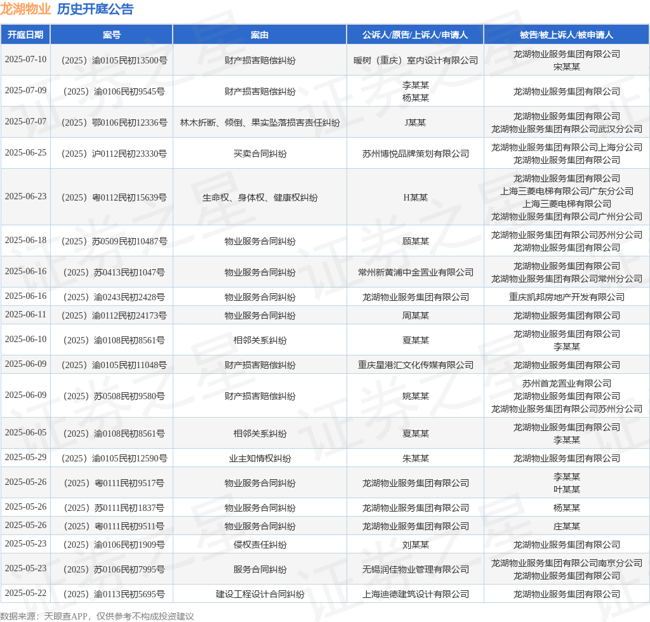Screen dimensions: 650x622
Task: Click defendant 重庆凯邦房地产开发有限公司
Action: [567, 298]
